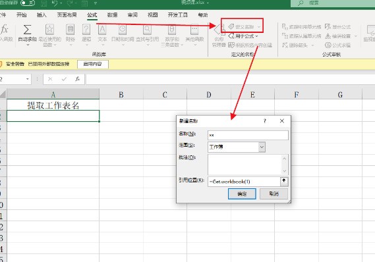Click Error Checking (错误检查)
375x262 pixels.
tap(337, 36)
